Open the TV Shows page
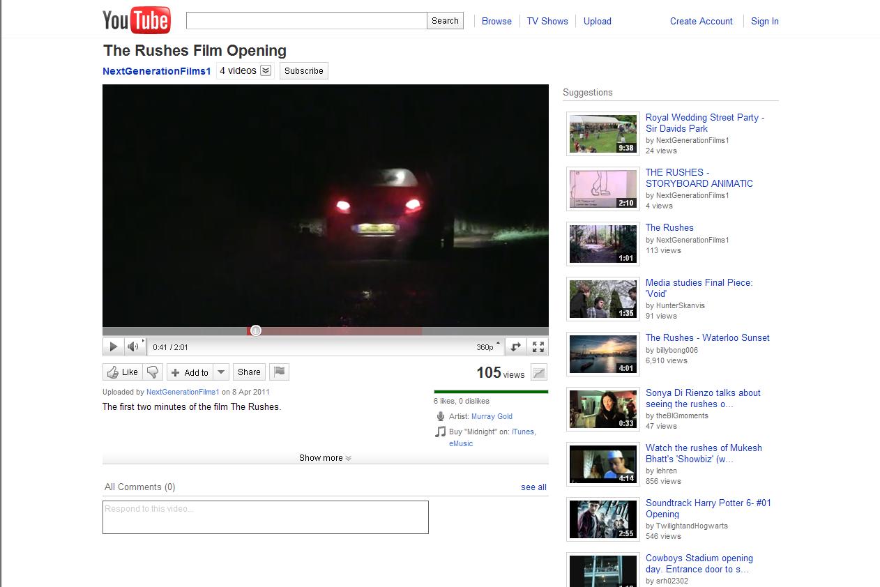This screenshot has width=880, height=587. point(547,21)
